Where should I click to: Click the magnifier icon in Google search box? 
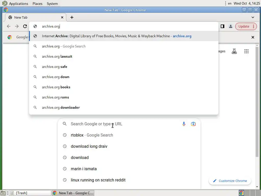click(64, 124)
